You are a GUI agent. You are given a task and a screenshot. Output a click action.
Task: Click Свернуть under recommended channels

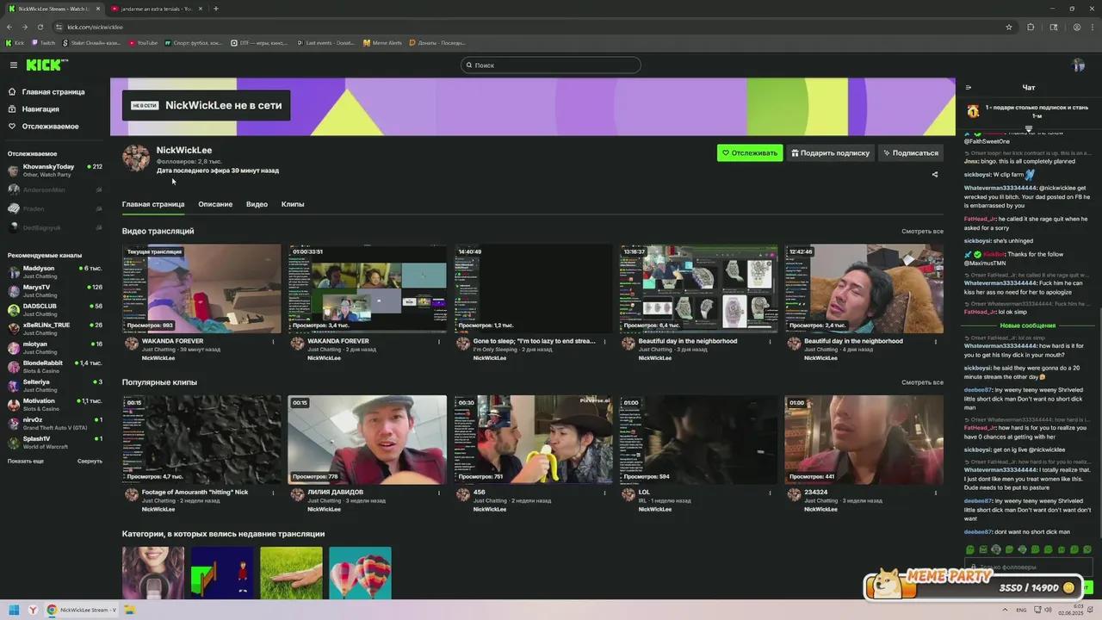90,461
